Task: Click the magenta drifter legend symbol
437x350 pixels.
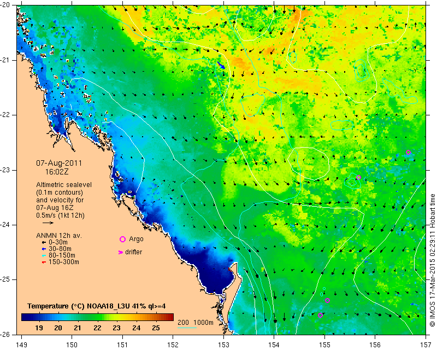Action: (x=121, y=252)
